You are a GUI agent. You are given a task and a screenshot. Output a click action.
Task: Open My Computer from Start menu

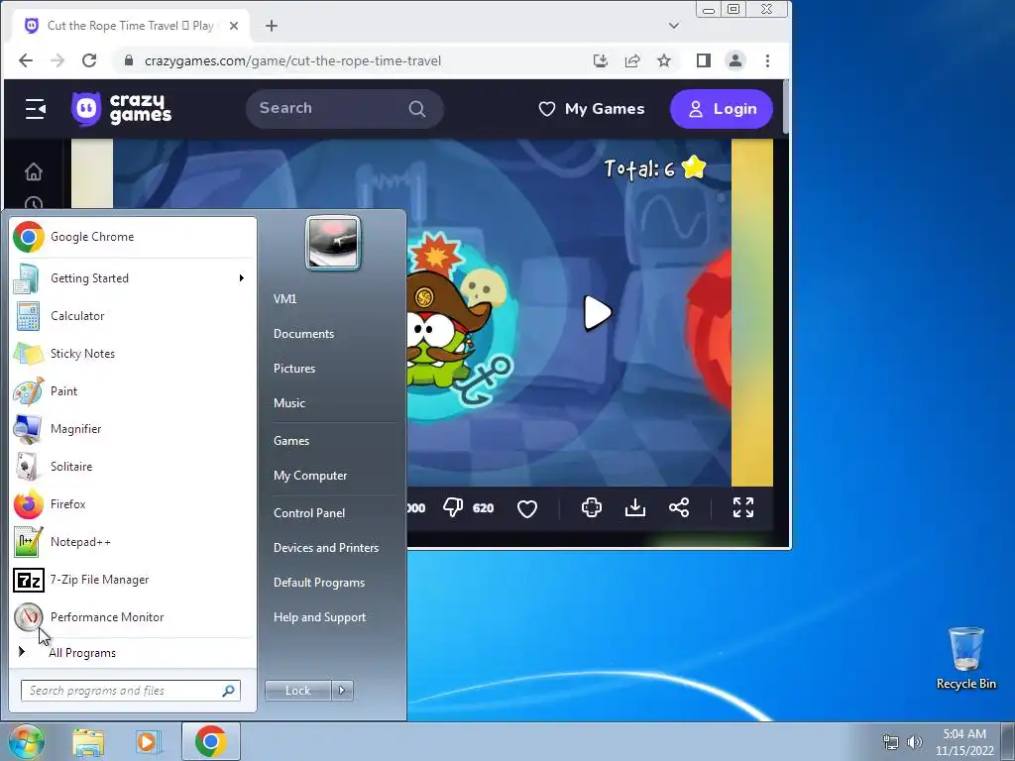(x=310, y=476)
